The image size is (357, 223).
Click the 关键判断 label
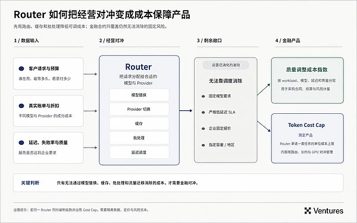pyautogui.click(x=30, y=183)
